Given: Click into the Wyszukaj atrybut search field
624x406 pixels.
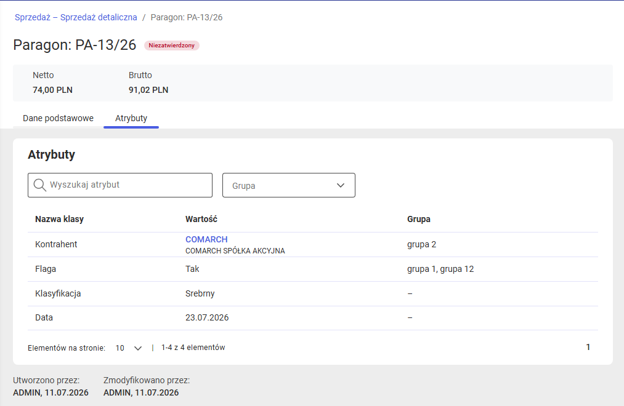Looking at the screenshot, I should coord(120,185).
